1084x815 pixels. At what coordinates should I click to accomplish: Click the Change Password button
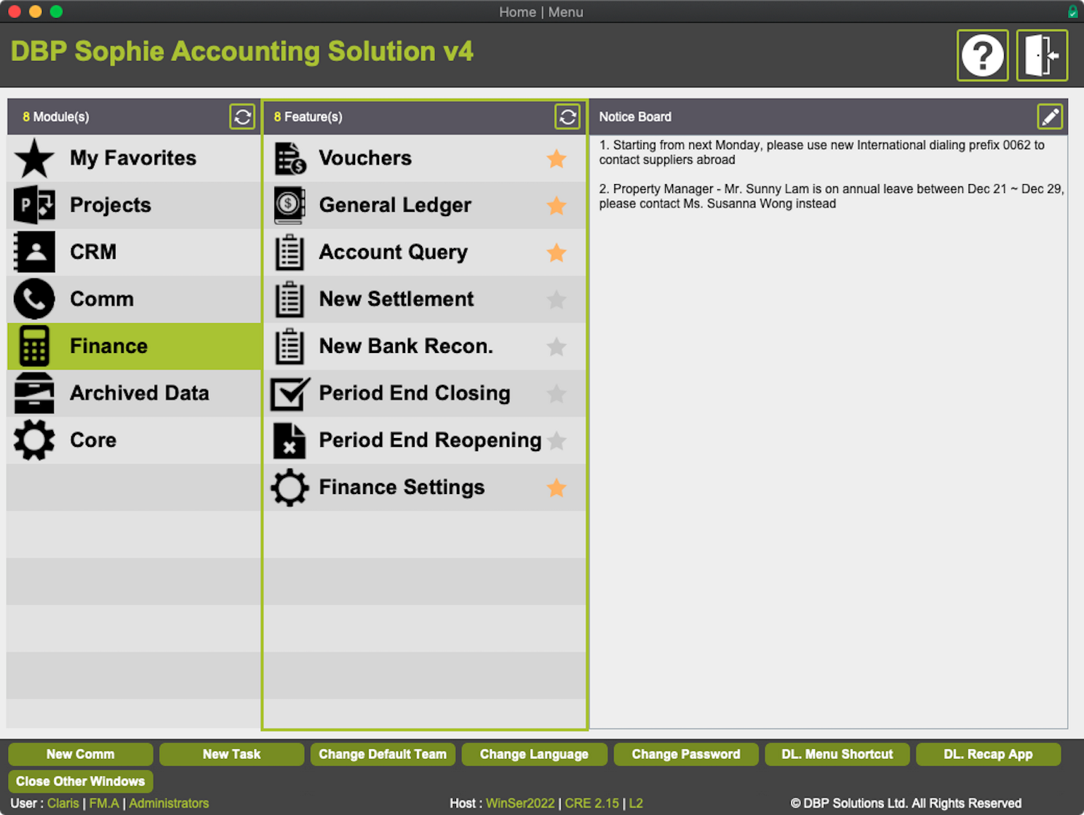tap(686, 754)
